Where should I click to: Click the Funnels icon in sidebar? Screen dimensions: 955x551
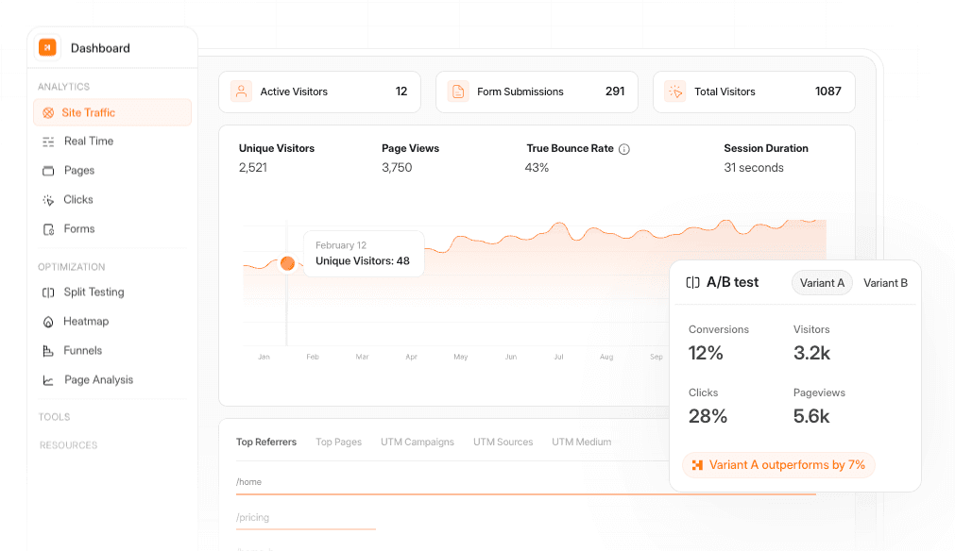tap(48, 351)
